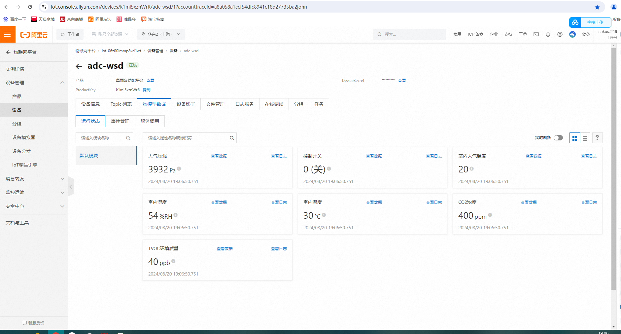621x334 pixels.
Task: Click 查看 to reveal DeviceSecret
Action: pos(402,81)
